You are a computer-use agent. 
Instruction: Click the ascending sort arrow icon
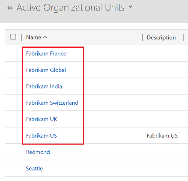(x=45, y=38)
